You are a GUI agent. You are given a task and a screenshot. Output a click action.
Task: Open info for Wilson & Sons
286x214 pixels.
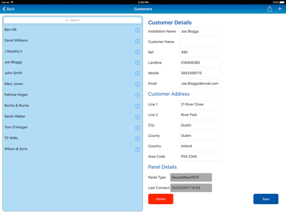tap(137, 149)
